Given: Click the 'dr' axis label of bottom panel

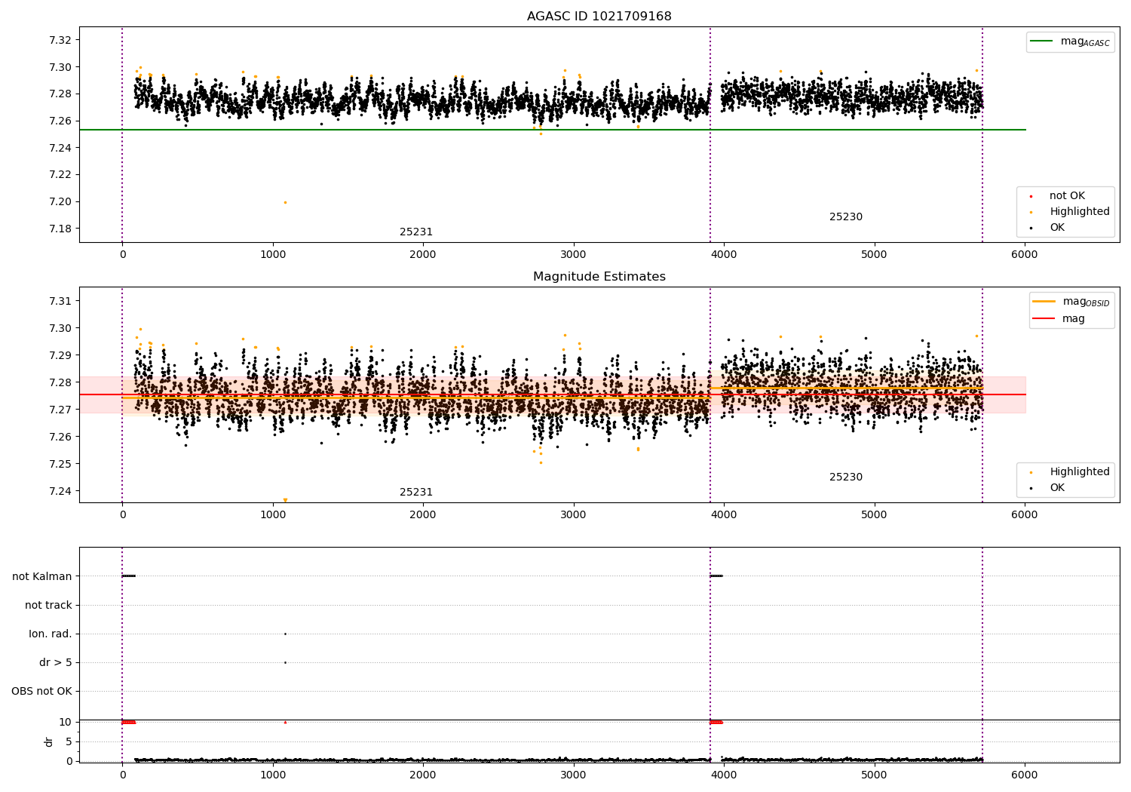Looking at the screenshot, I should click(49, 741).
